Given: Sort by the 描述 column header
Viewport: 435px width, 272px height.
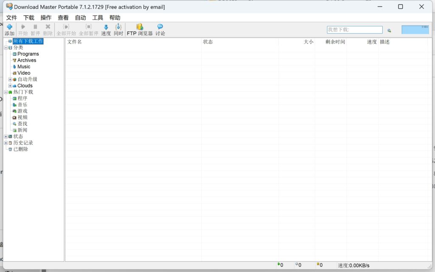Looking at the screenshot, I should (x=403, y=42).
